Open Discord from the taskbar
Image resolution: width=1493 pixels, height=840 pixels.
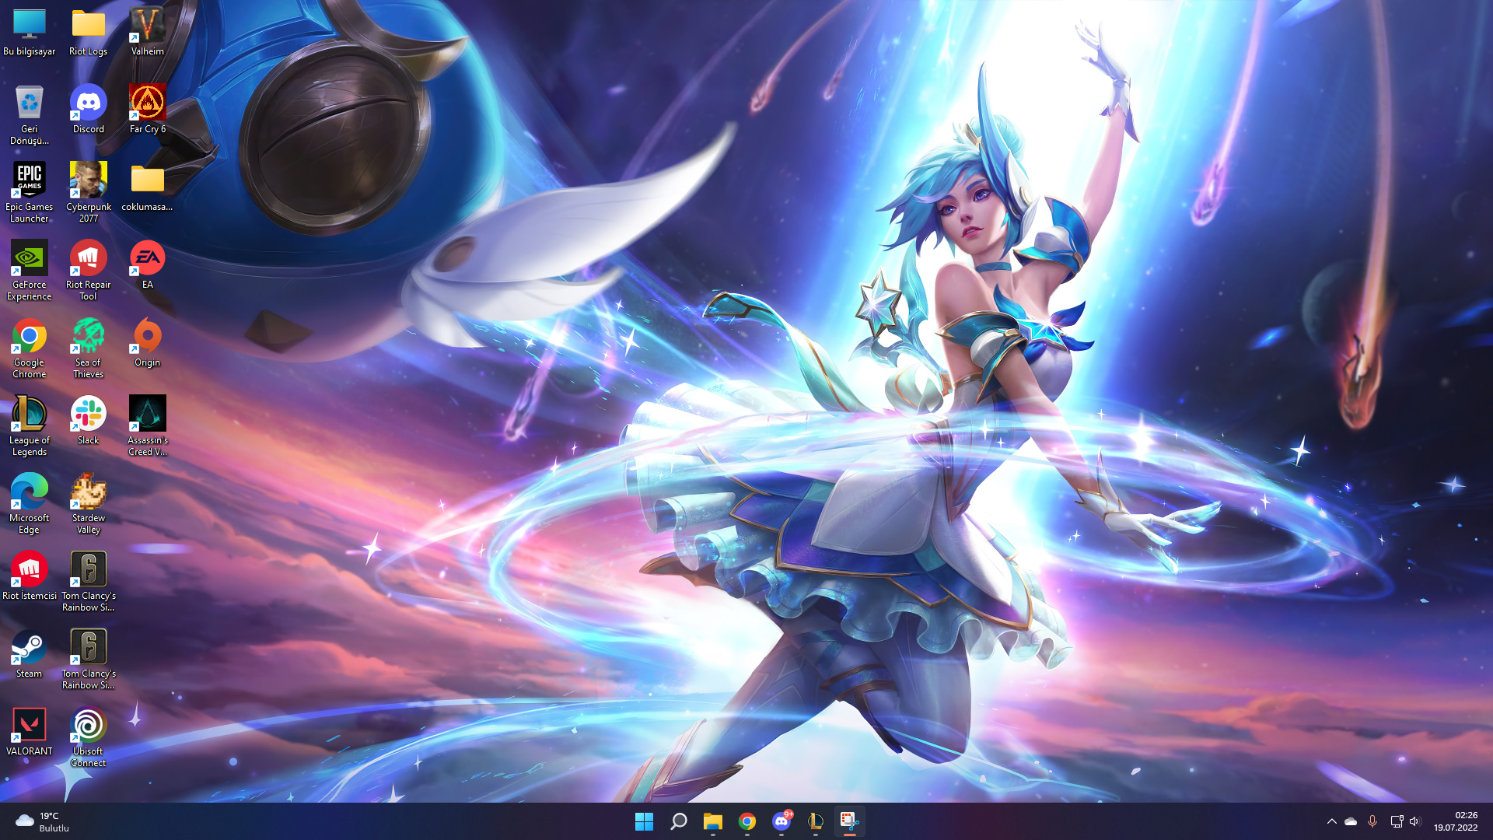781,821
